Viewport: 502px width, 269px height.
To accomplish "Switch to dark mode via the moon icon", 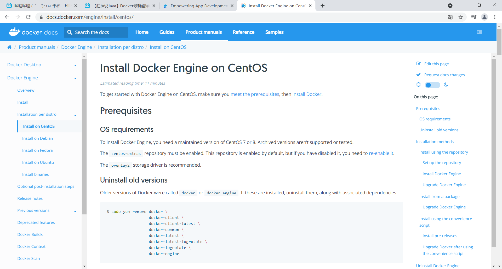I will 446,85.
